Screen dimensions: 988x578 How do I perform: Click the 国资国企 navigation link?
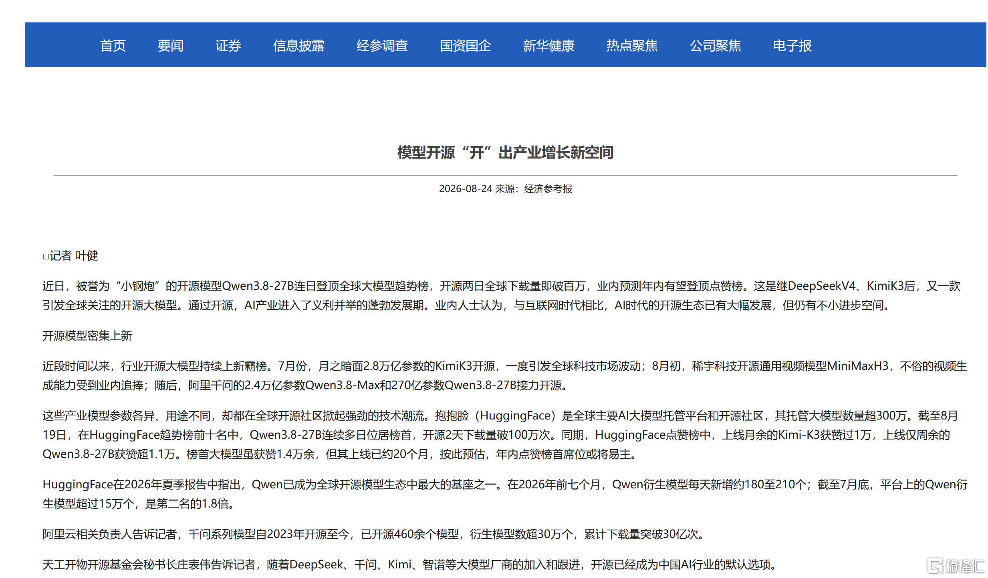pos(465,46)
